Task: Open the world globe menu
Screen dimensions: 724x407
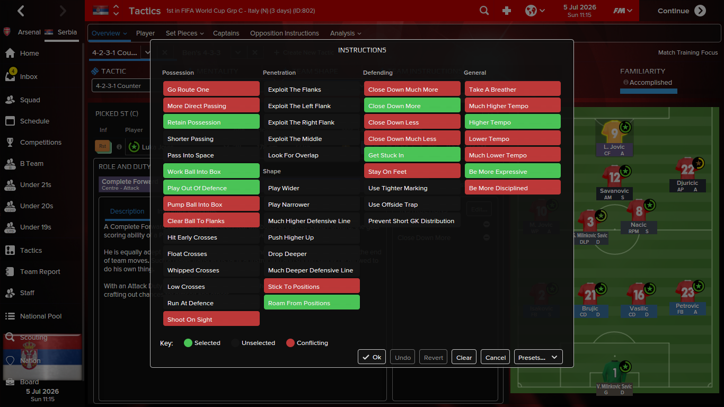Action: click(x=535, y=11)
